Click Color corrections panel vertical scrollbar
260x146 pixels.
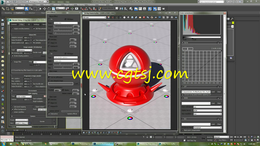(225, 74)
